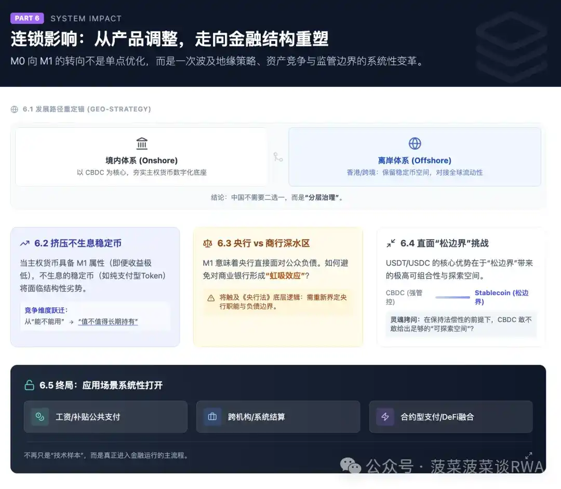This screenshot has height=489, width=561.
Task: Click the balance scales icon at 6.3
Action: 208,243
